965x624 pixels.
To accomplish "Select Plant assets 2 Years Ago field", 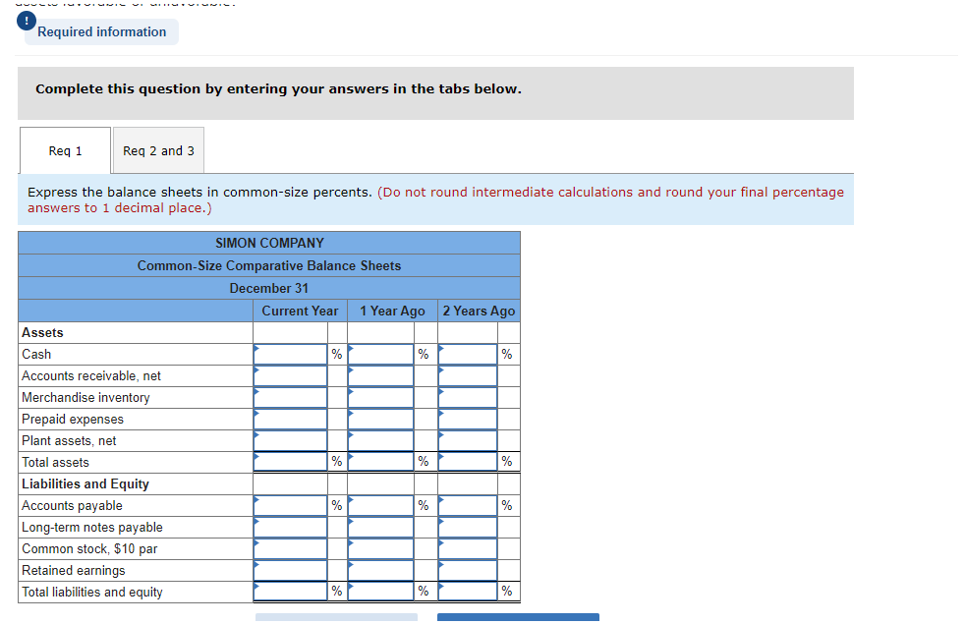I will [x=468, y=440].
